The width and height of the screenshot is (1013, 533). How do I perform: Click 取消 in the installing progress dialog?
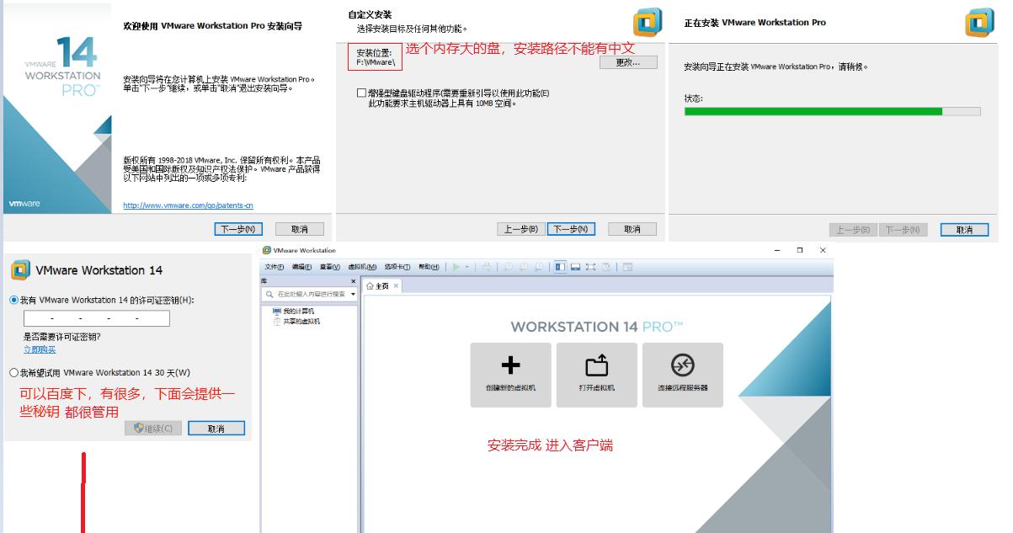point(964,230)
